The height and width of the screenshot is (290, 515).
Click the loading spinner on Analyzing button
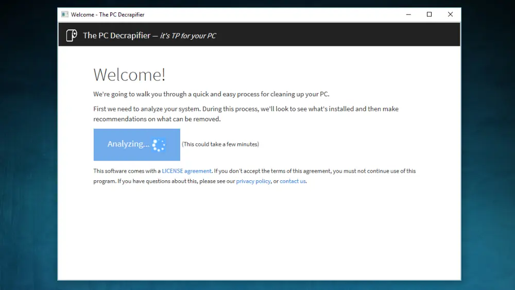(x=159, y=145)
